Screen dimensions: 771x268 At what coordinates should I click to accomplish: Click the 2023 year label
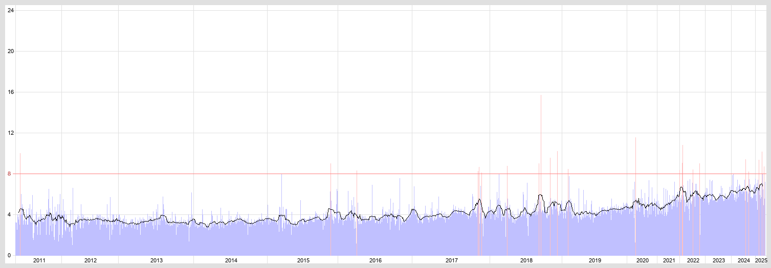(x=719, y=260)
